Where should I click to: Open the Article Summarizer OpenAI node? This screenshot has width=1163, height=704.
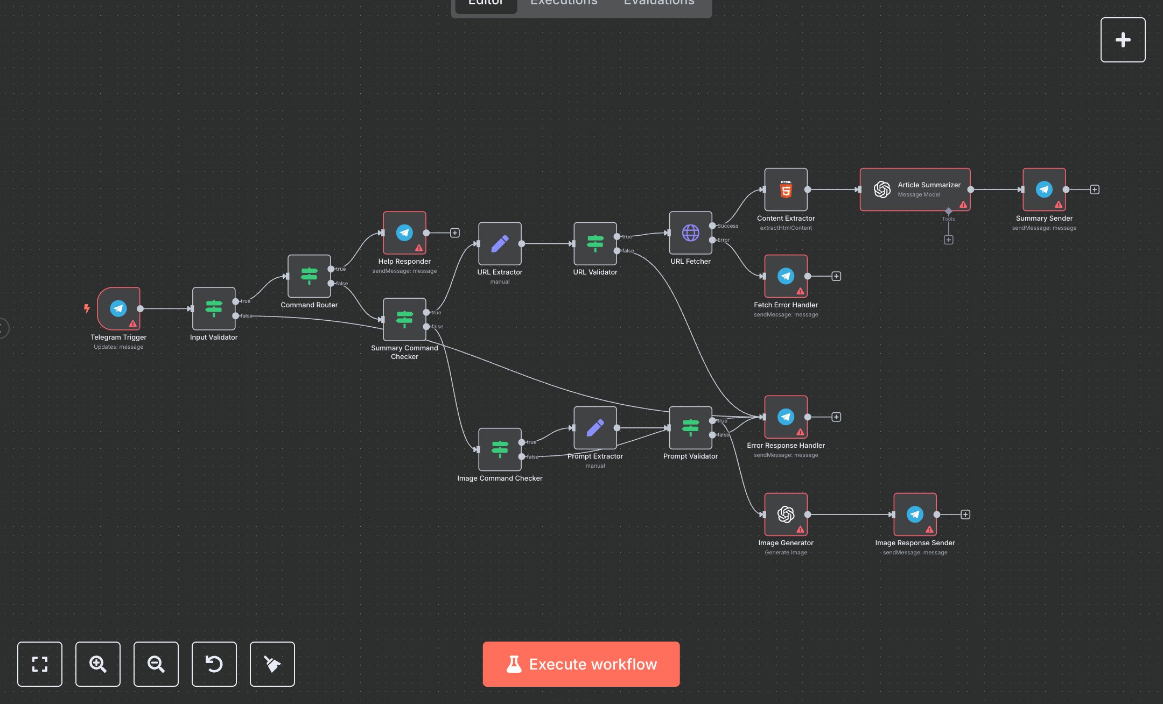tap(914, 189)
